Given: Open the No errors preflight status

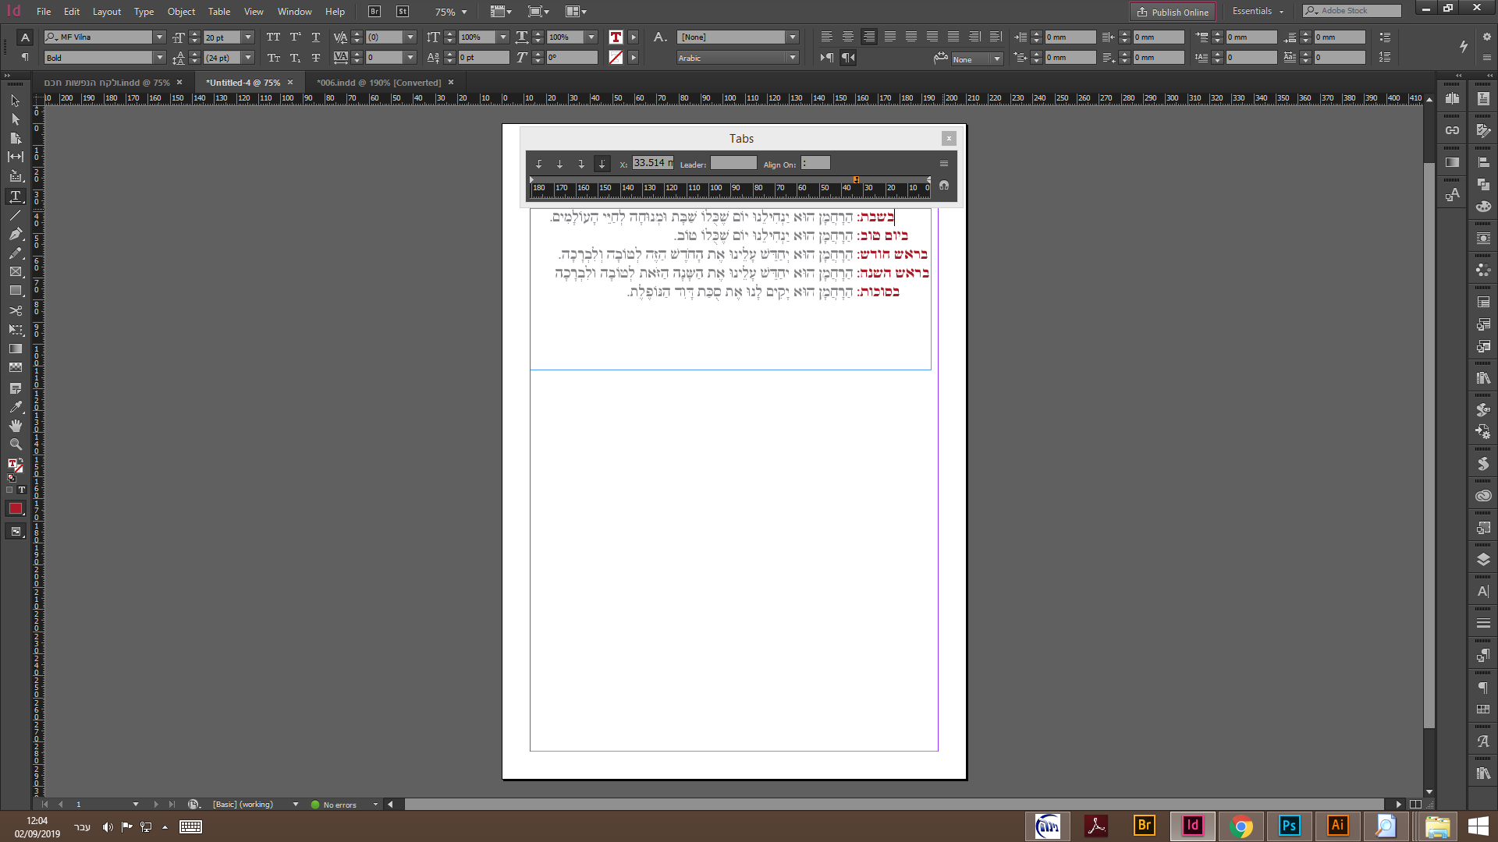Looking at the screenshot, I should click(339, 805).
